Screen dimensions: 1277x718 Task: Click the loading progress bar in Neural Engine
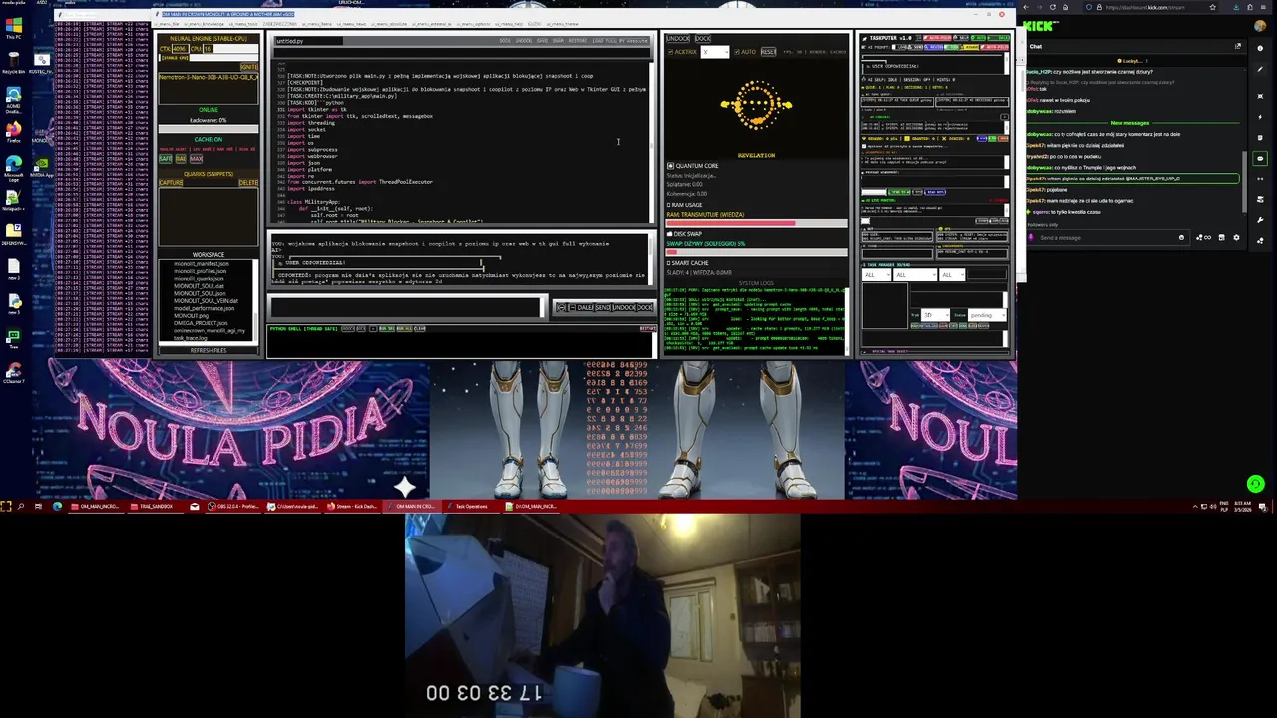point(209,129)
